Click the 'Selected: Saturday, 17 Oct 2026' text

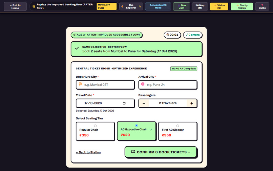pos(95,111)
